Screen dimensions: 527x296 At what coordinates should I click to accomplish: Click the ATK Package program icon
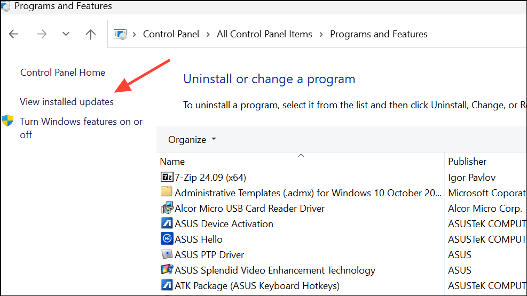(x=167, y=285)
